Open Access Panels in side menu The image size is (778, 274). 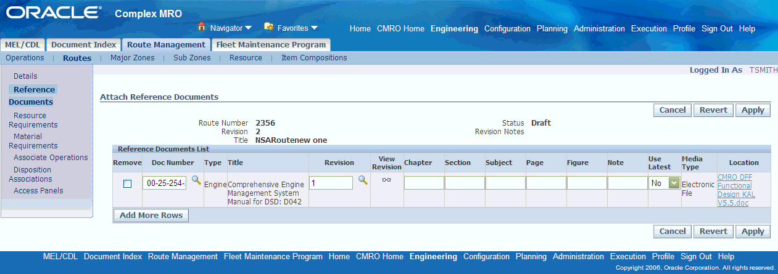click(x=38, y=191)
